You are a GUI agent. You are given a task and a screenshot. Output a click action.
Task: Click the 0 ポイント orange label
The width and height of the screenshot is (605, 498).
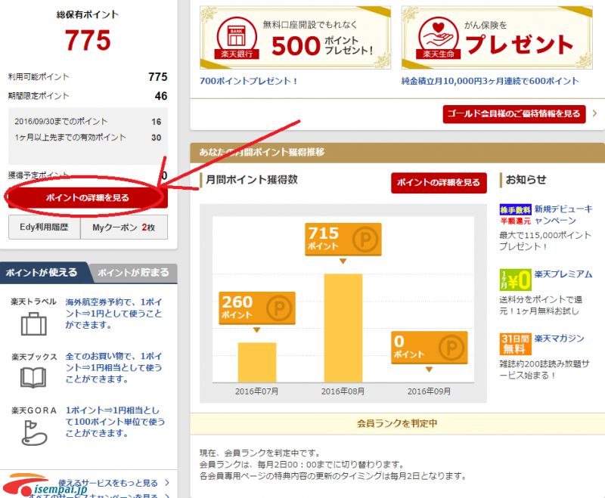tap(430, 348)
